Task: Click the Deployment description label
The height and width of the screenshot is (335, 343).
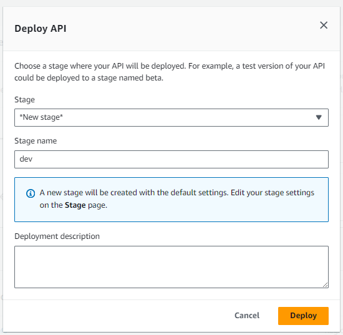Action: click(57, 236)
